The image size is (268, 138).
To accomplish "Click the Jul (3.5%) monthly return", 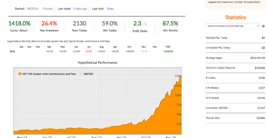I will (89, 51).
